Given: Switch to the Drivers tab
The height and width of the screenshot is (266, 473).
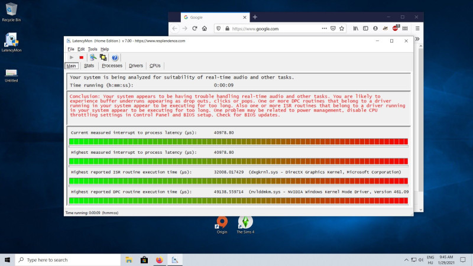Looking at the screenshot, I should point(136,66).
